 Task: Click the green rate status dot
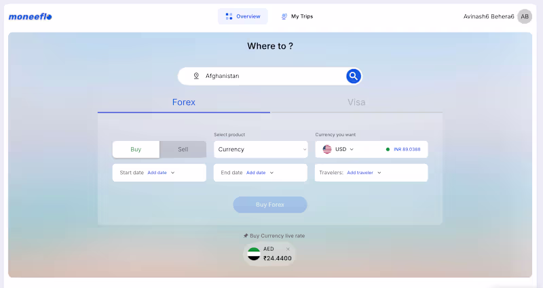[388, 149]
